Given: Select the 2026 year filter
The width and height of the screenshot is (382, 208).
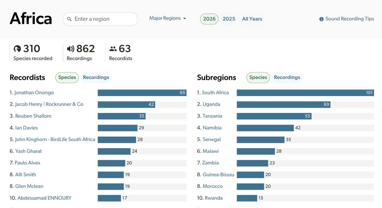Looking at the screenshot, I should 209,19.
